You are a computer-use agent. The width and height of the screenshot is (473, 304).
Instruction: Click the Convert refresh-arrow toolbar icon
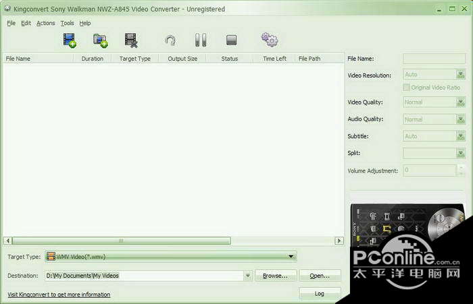pos(170,40)
